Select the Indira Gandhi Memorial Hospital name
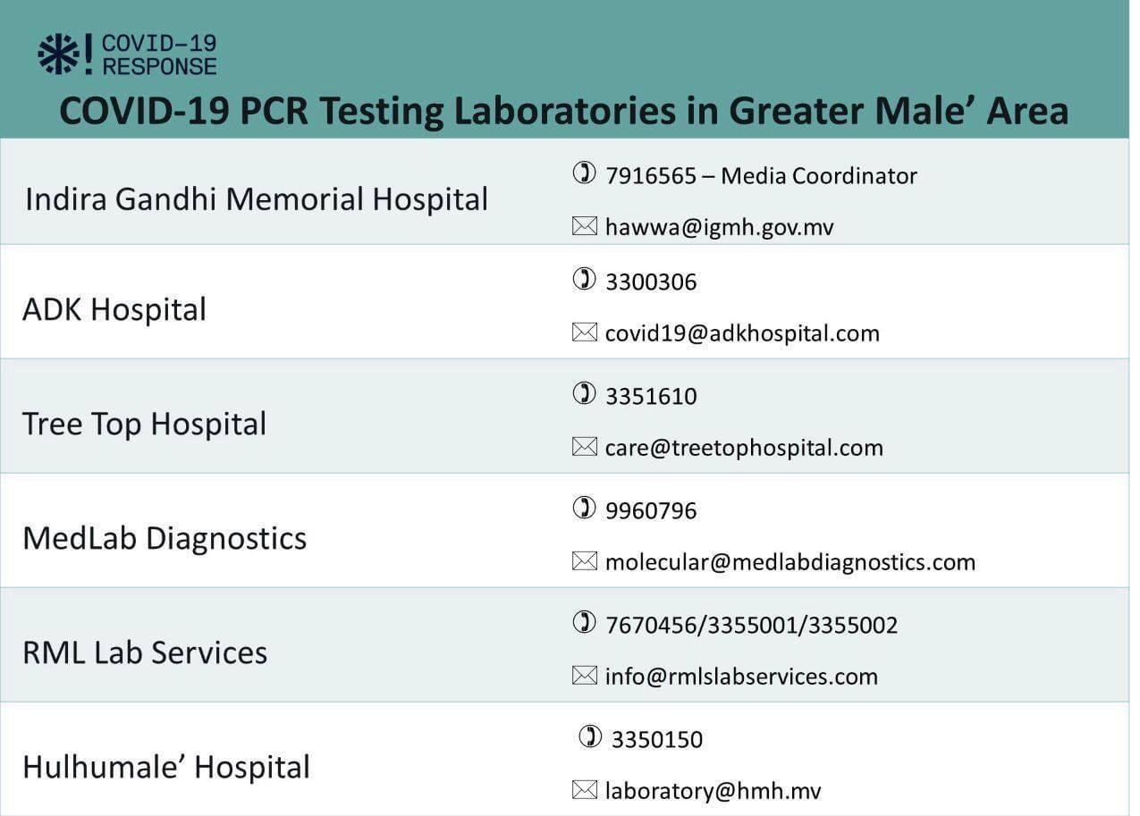 (257, 198)
